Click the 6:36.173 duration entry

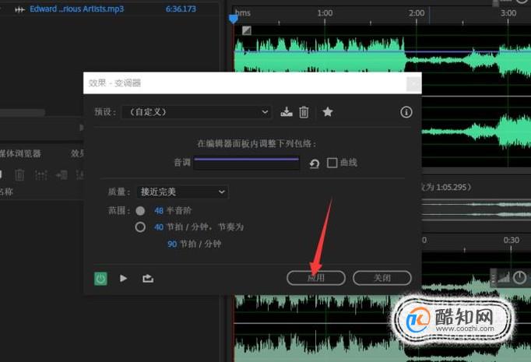pos(181,9)
